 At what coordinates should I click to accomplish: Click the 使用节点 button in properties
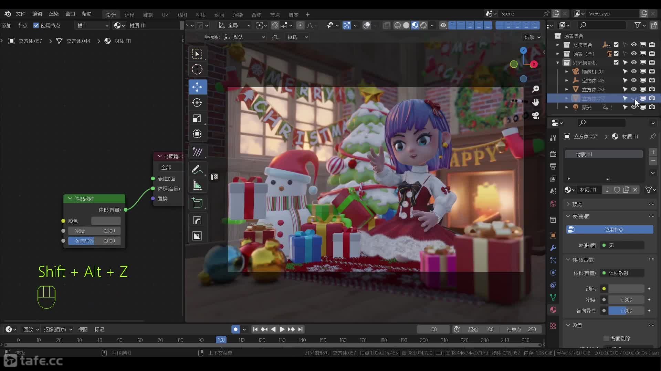coord(610,229)
